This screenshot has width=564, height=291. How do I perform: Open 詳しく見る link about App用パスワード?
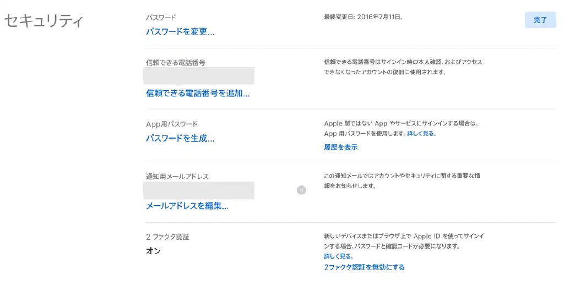[x=421, y=134]
